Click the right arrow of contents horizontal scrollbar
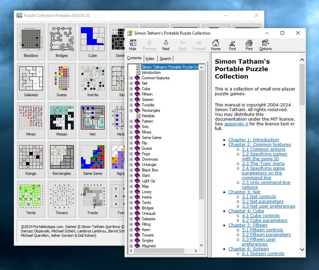This screenshot has height=270, width=319. tap(196, 251)
